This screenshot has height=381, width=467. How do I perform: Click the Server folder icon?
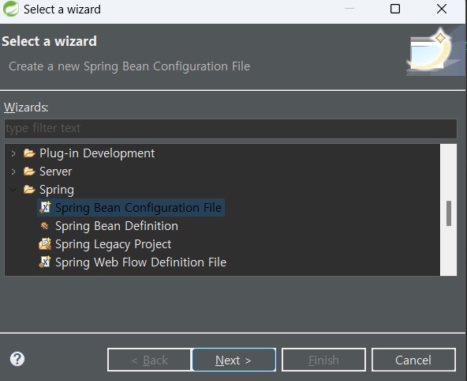29,172
